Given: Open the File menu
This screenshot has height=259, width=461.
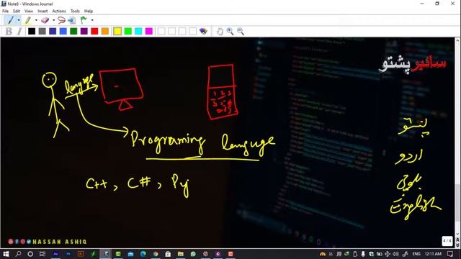Looking at the screenshot, I should (x=5, y=11).
